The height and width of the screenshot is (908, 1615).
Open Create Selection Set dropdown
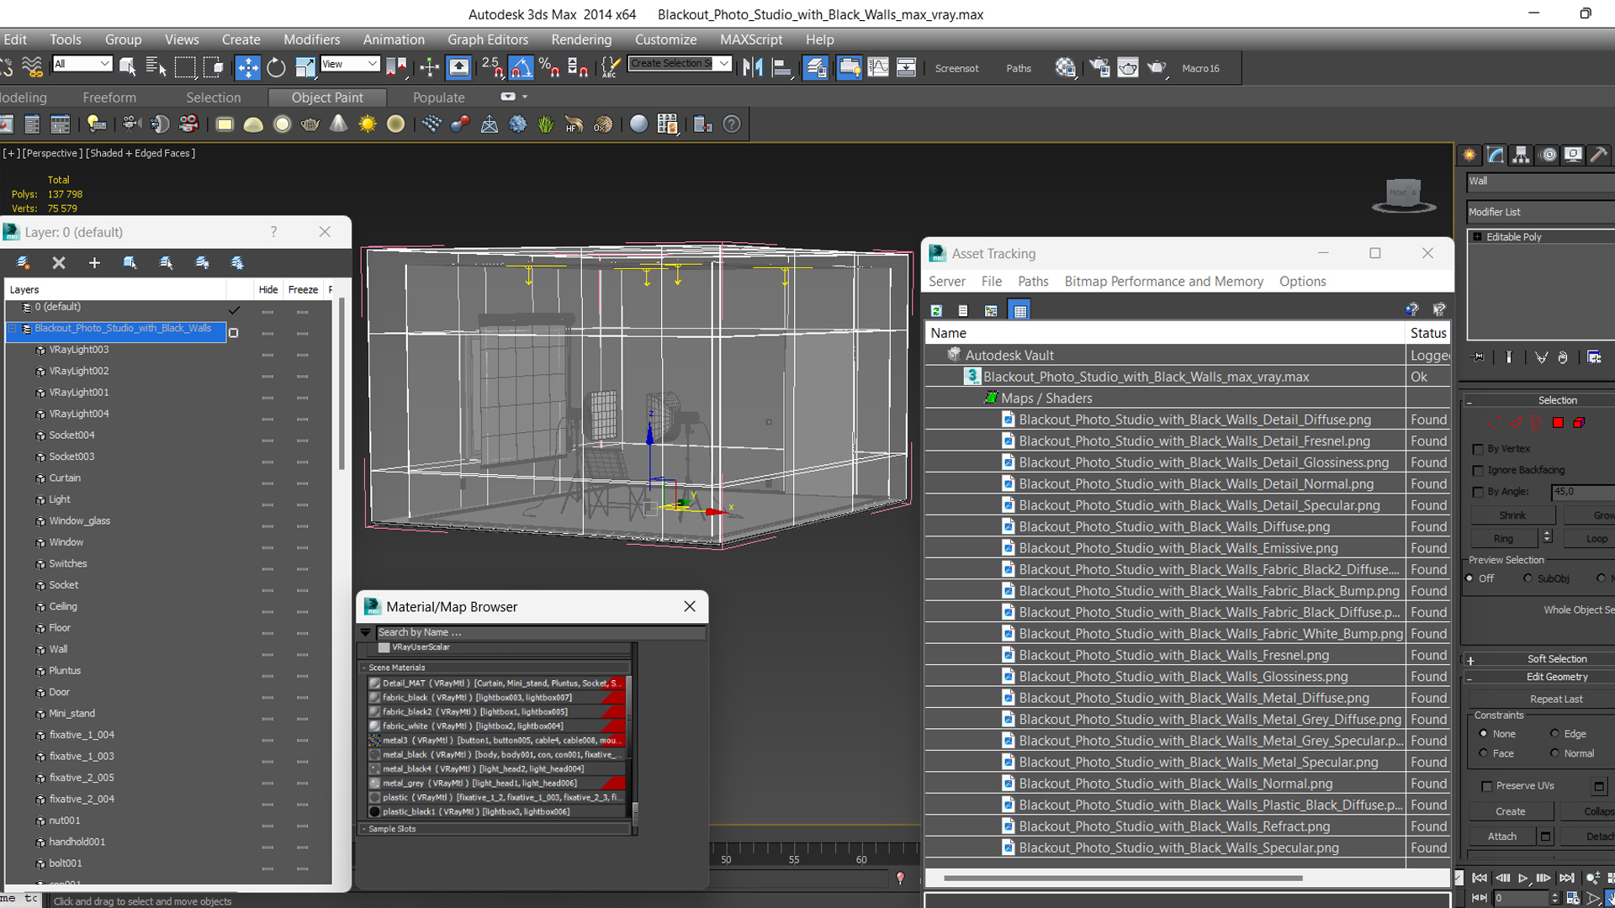pos(723,64)
